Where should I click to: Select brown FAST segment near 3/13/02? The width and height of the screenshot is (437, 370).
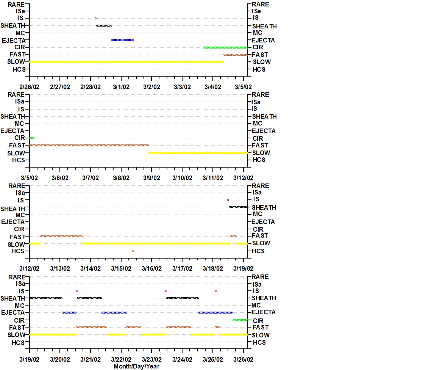(61, 236)
